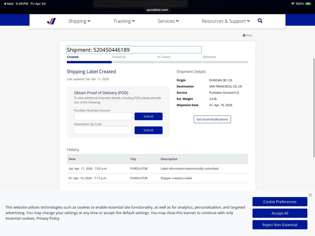This screenshot has width=315, height=236.
Task: Open the site search magnifier icon
Action: 260,21
